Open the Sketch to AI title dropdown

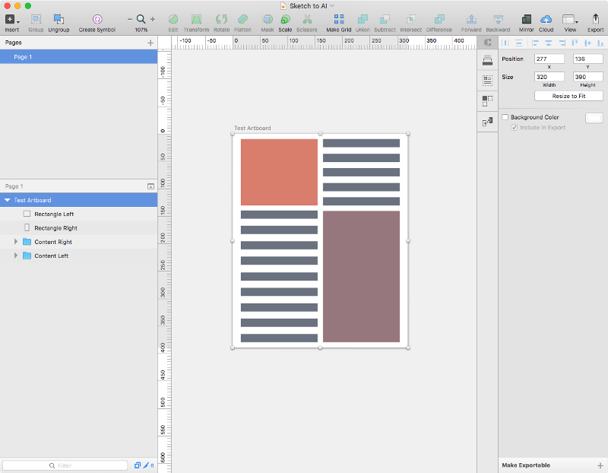(332, 6)
